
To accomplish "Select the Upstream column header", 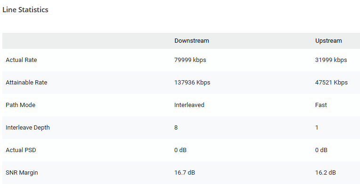I will coord(328,41).
